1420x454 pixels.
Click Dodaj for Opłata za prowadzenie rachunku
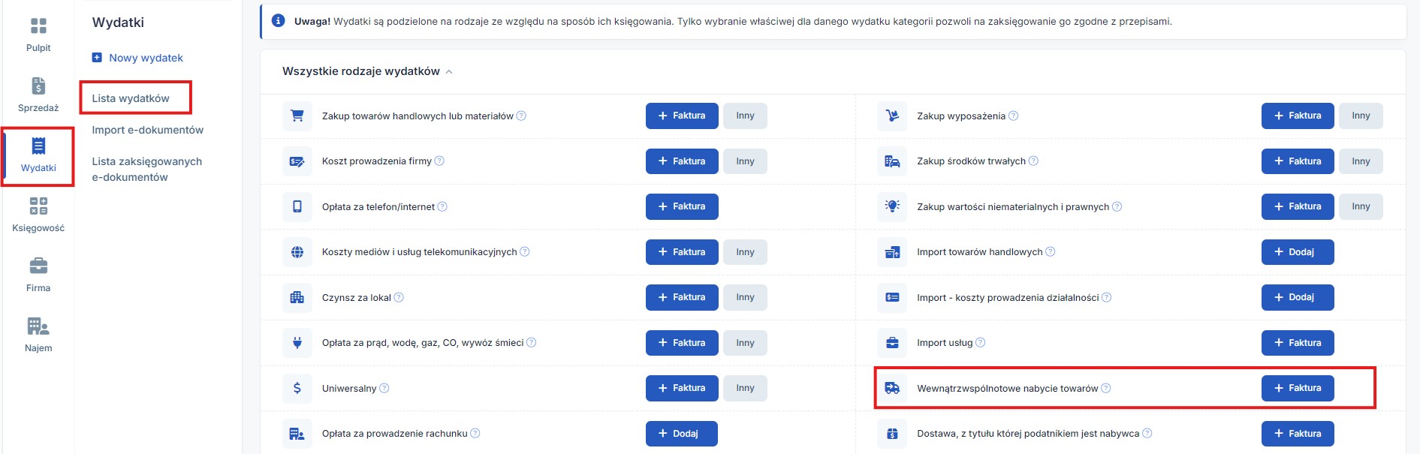681,434
